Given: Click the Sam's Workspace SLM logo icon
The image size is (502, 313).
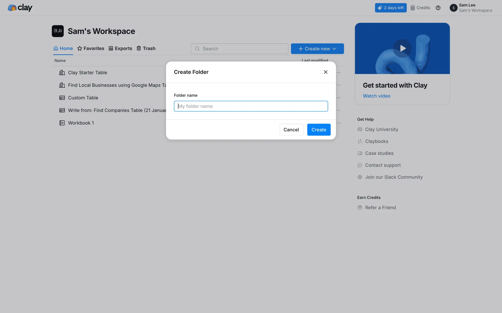Looking at the screenshot, I should click(x=58, y=31).
